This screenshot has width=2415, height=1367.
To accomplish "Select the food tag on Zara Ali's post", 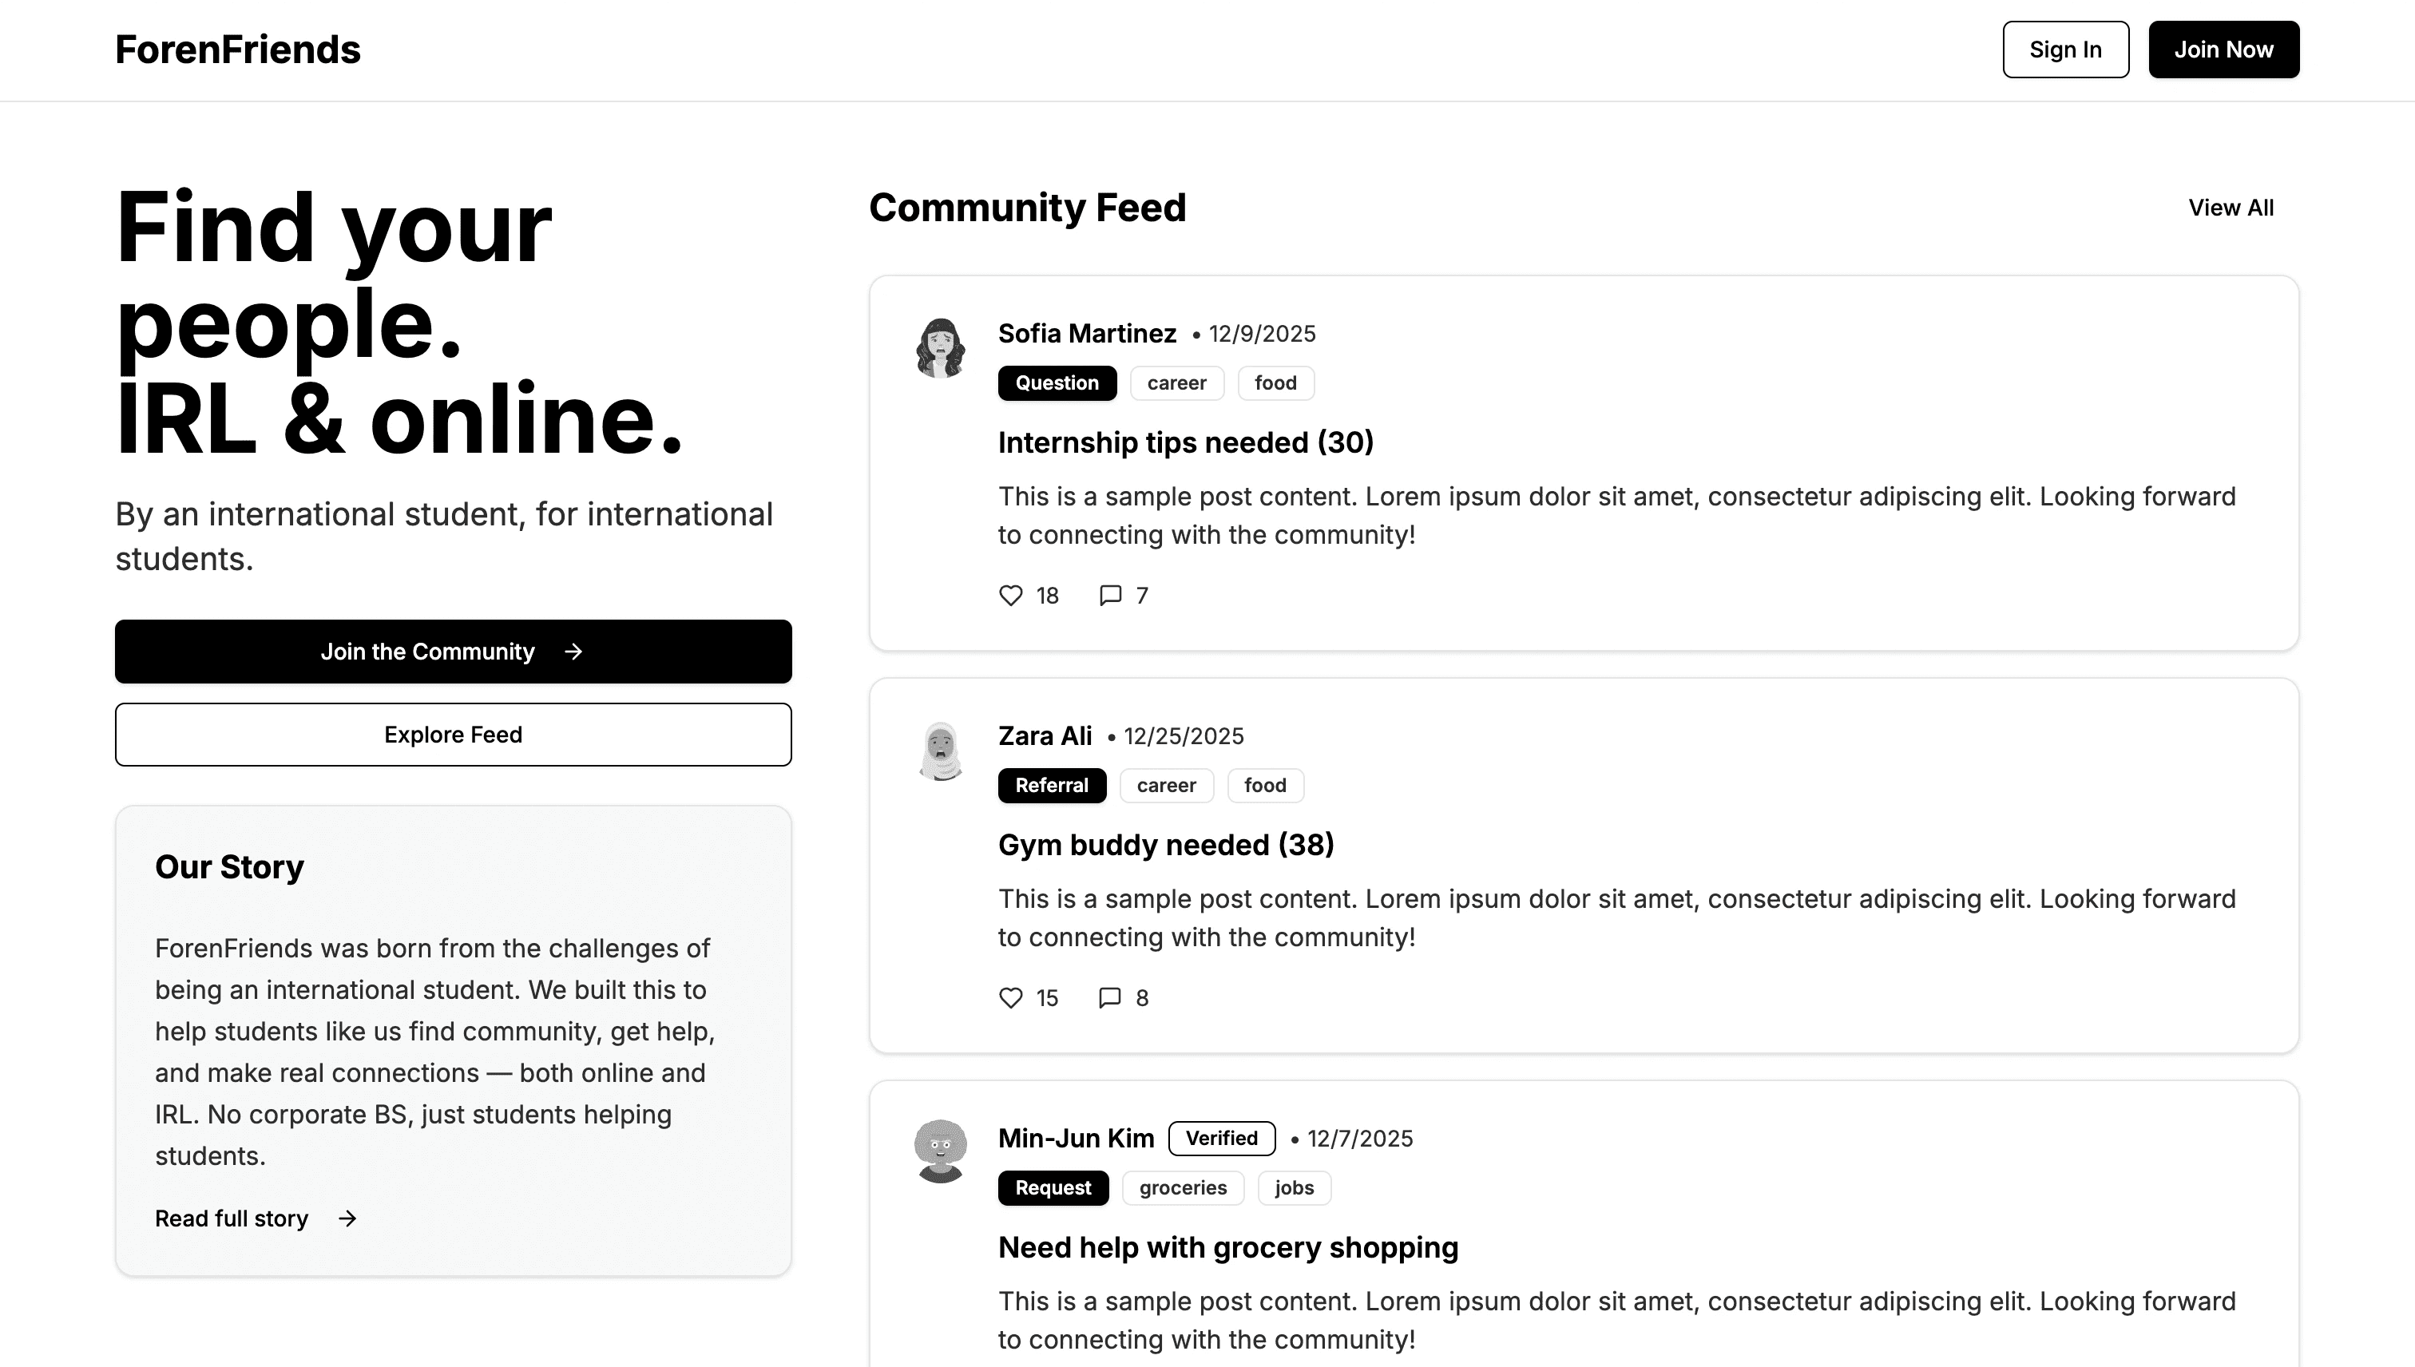I will pos(1265,786).
